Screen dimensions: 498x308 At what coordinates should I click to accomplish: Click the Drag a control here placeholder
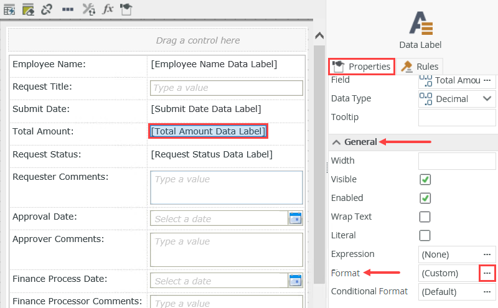pos(157,40)
